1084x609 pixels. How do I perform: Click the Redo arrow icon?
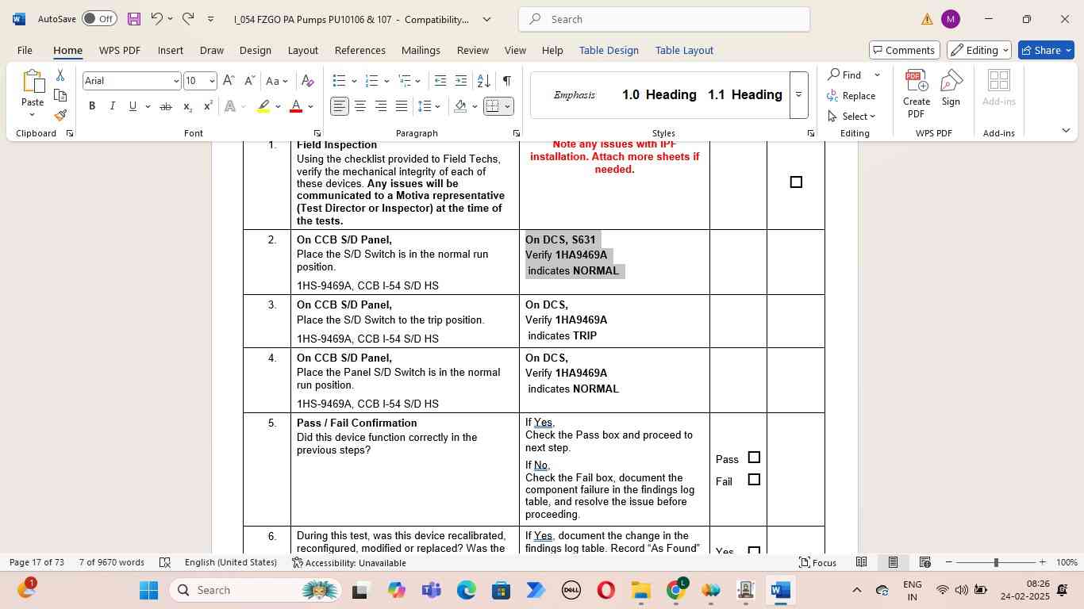tap(188, 18)
